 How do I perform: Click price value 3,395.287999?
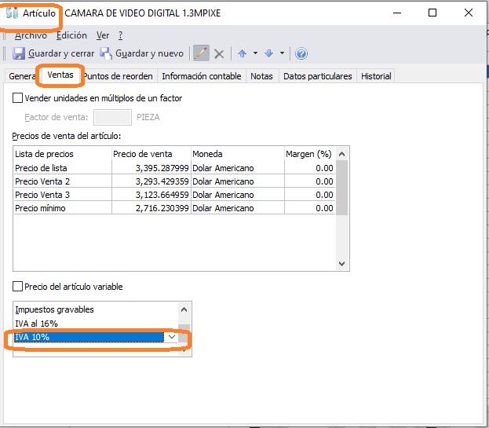pos(162,168)
